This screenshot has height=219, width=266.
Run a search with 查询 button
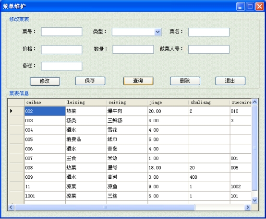(x=138, y=81)
